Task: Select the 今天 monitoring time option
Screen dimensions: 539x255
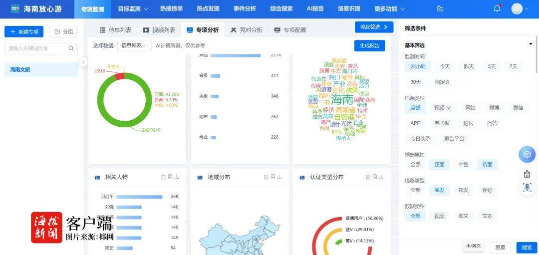Action: point(445,66)
